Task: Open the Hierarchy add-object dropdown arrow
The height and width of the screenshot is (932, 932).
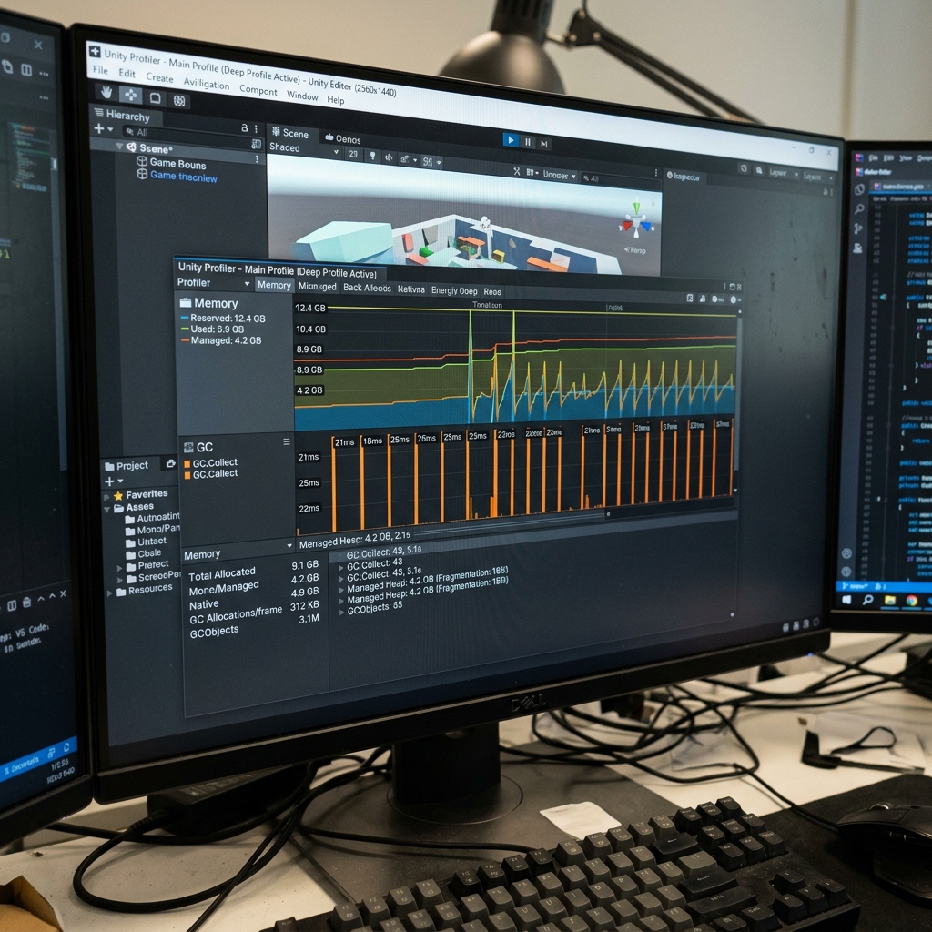Action: (x=110, y=129)
